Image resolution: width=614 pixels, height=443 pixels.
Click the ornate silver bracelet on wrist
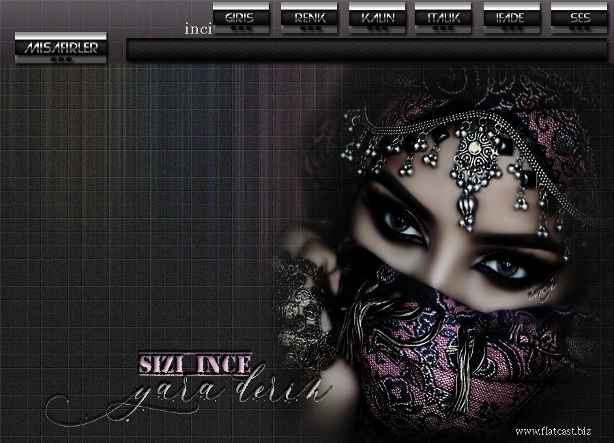coord(304,320)
